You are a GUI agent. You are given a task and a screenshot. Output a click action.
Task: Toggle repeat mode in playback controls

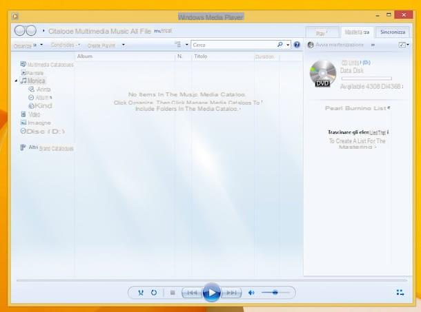pyautogui.click(x=154, y=293)
